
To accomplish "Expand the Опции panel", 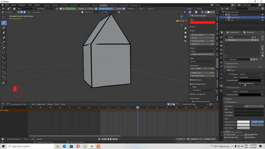I will [229, 99].
